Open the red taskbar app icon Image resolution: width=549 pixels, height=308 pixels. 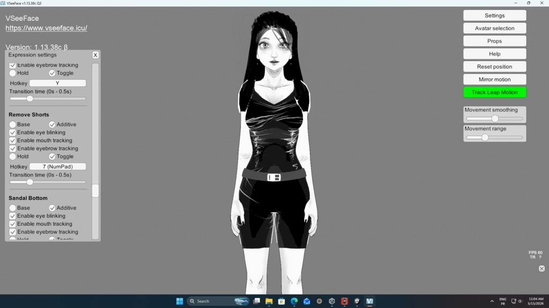click(x=345, y=301)
